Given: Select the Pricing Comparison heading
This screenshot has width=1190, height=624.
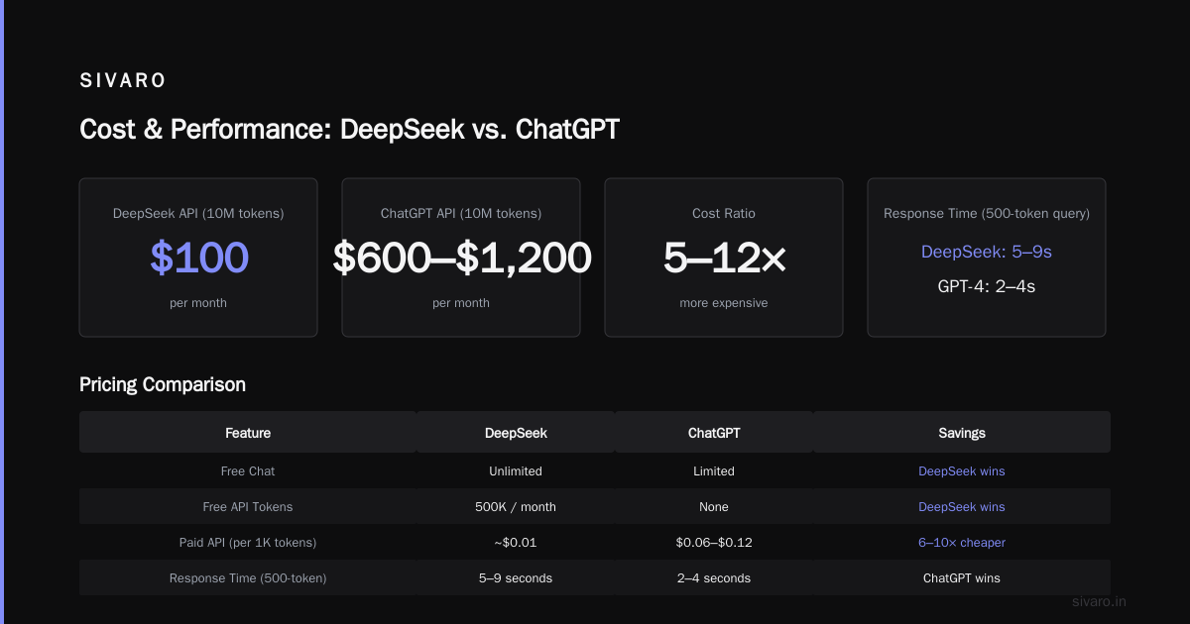Looking at the screenshot, I should (163, 384).
